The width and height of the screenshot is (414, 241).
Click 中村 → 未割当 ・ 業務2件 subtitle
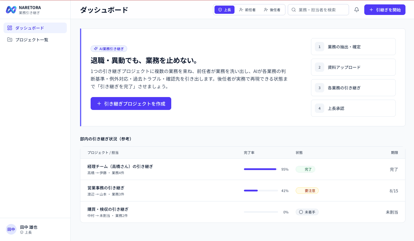point(108,215)
